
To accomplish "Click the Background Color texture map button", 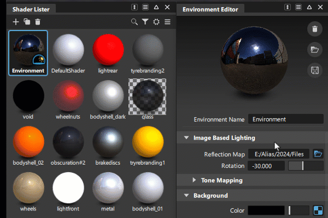I will coord(318,210).
